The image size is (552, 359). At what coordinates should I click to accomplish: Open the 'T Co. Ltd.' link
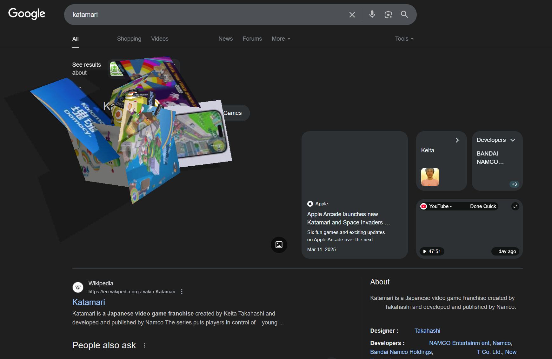tap(489, 352)
